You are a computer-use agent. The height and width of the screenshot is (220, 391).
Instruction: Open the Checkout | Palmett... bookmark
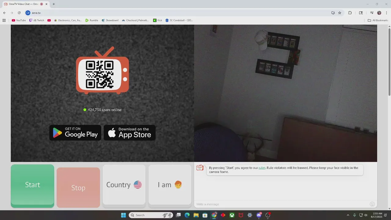pos(135,20)
